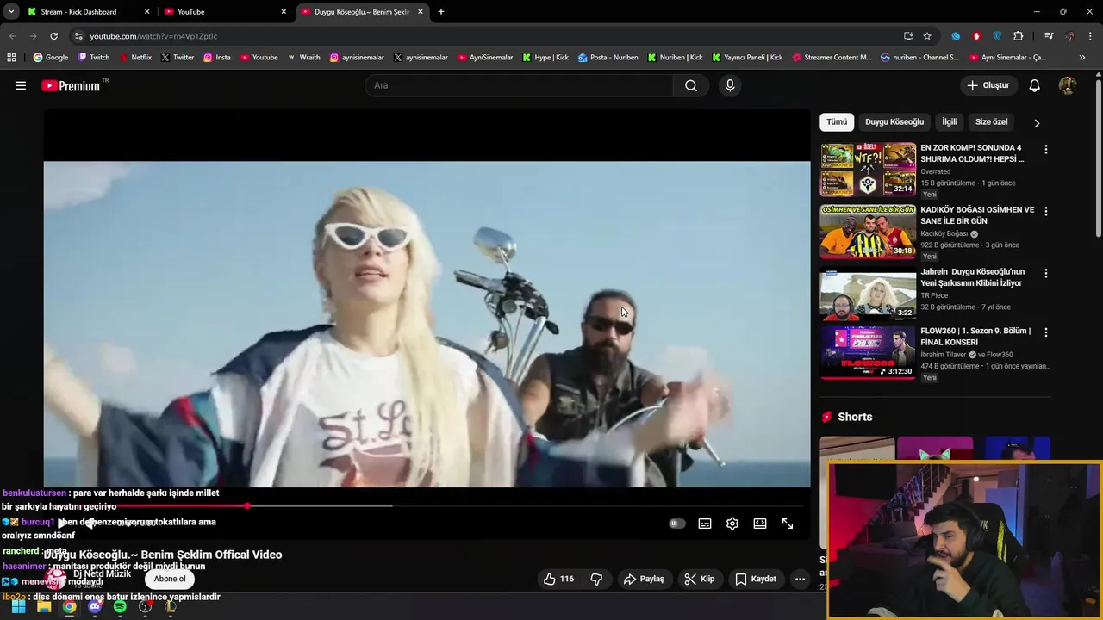Open League of Legends taskbar icon
This screenshot has height=620, width=1103.
pos(171,606)
